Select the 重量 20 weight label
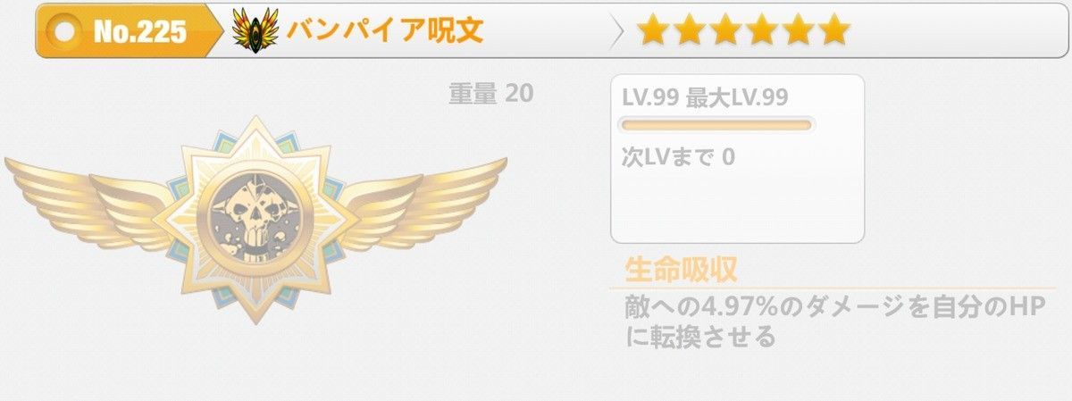This screenshot has height=401, width=1072. click(490, 93)
